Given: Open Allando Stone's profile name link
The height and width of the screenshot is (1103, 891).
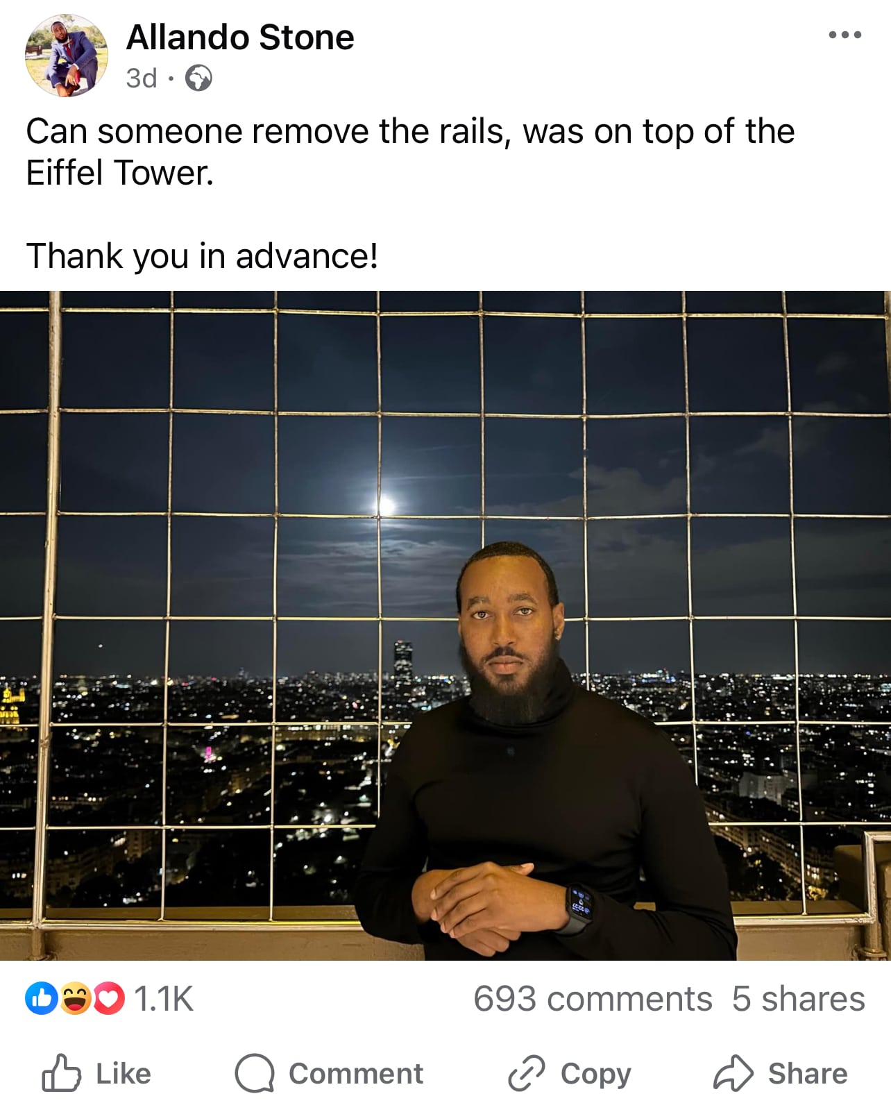Looking at the screenshot, I should click(240, 37).
